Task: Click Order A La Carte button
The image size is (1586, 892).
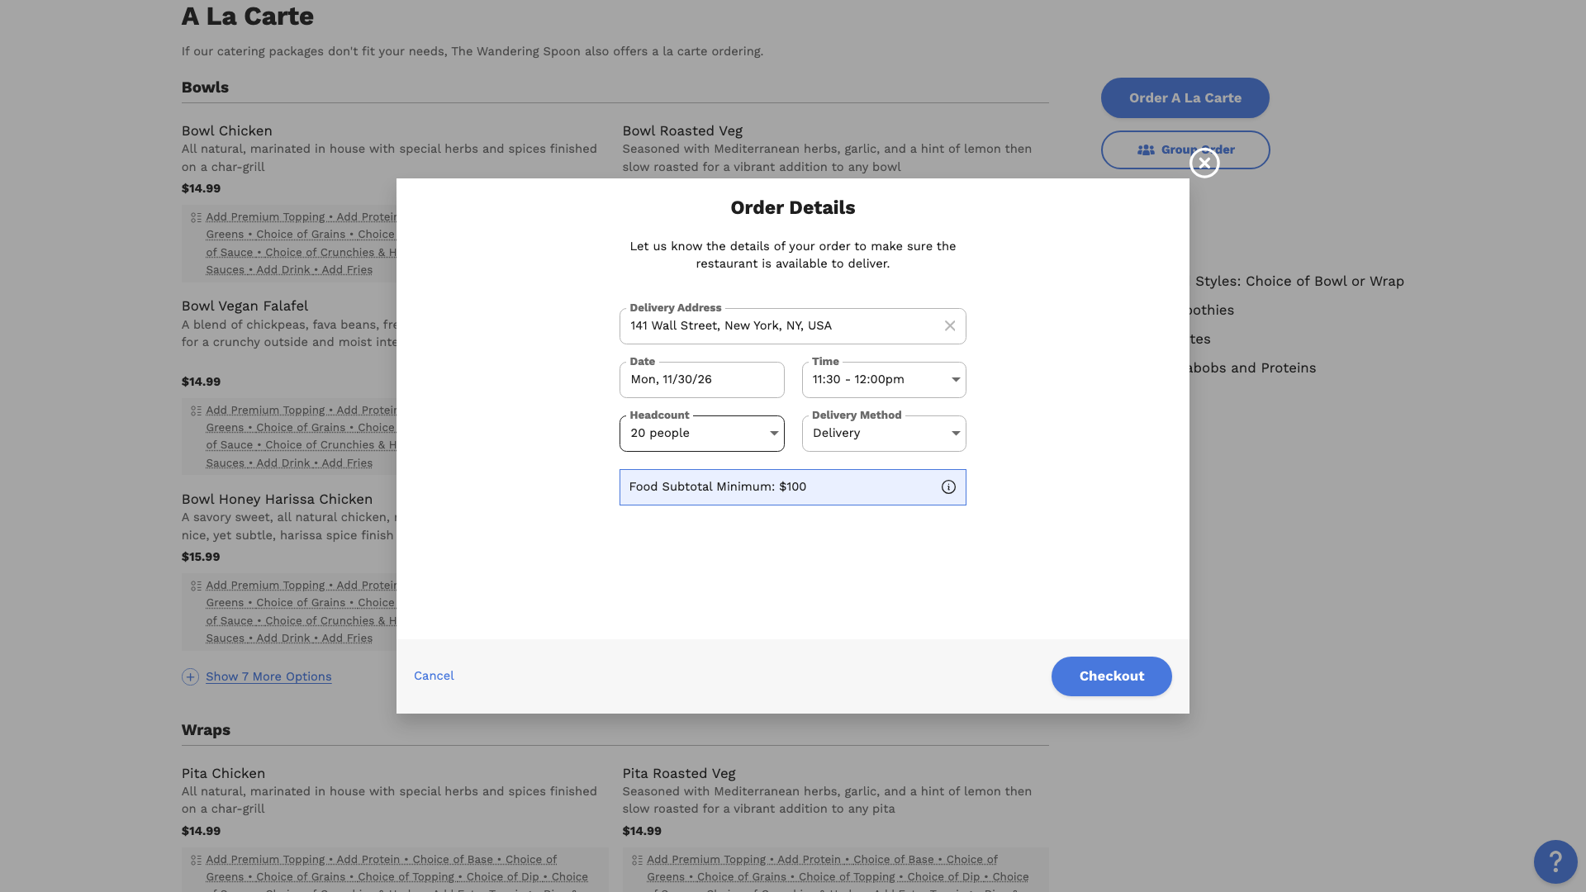Action: point(1185,97)
